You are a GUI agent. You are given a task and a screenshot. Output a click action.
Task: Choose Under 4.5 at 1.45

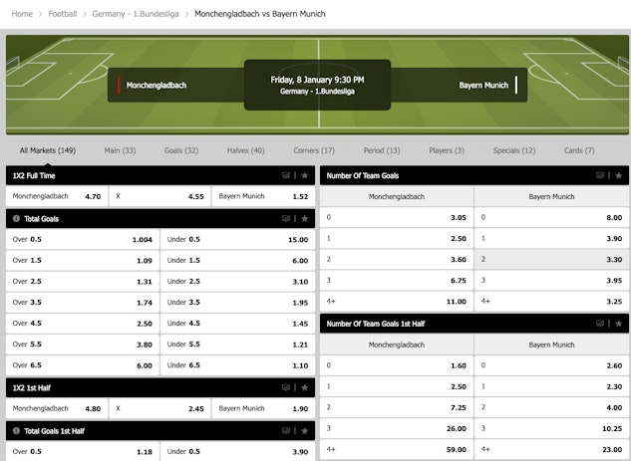pos(237,324)
